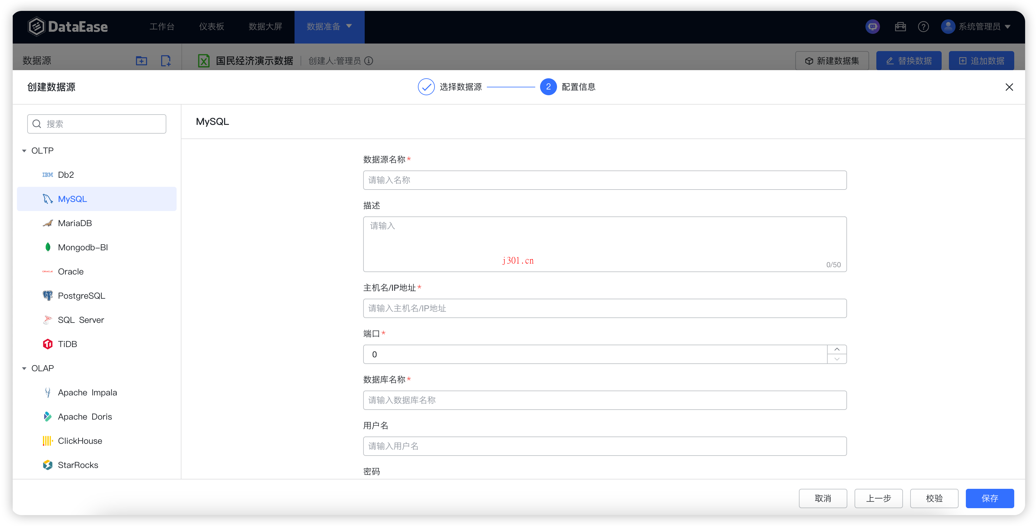Screen dimensions: 1036x526
Task: Increase the port number with the stepper
Action: click(x=837, y=349)
